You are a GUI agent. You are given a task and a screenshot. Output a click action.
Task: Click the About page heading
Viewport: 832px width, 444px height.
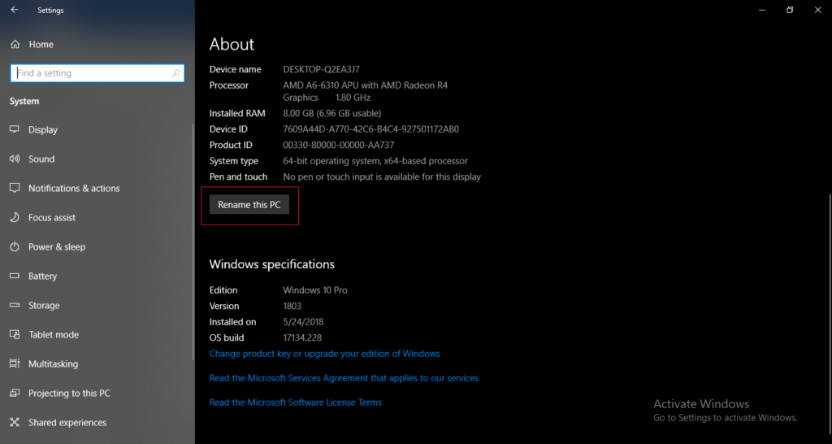pos(232,44)
